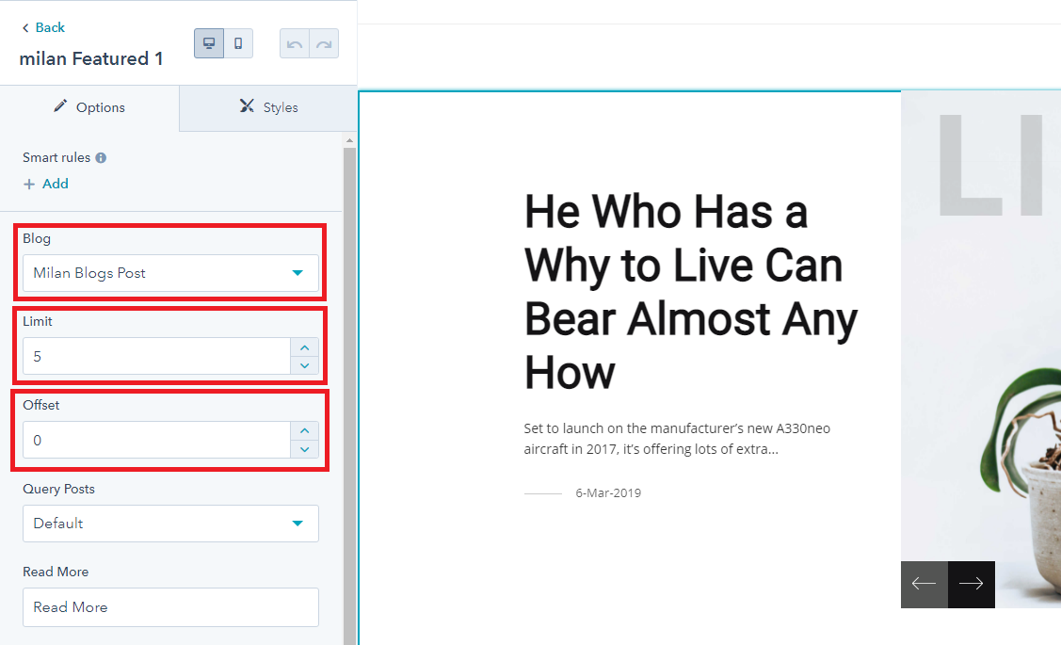Increment the Offset value
This screenshot has width=1061, height=645.
[304, 430]
